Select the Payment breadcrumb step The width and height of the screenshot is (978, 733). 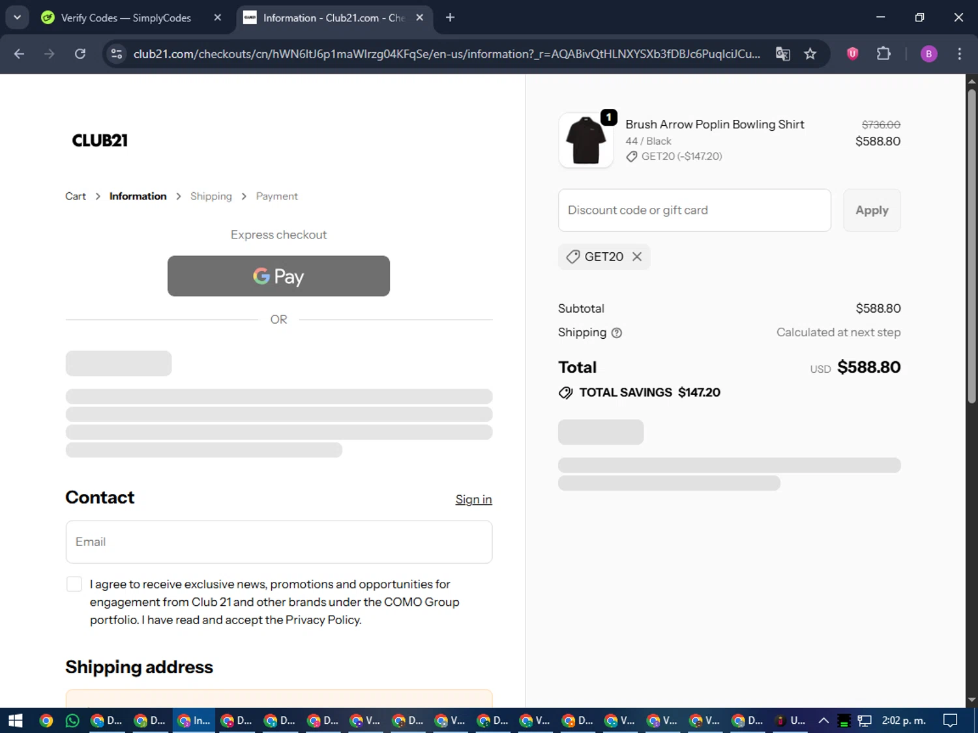276,196
